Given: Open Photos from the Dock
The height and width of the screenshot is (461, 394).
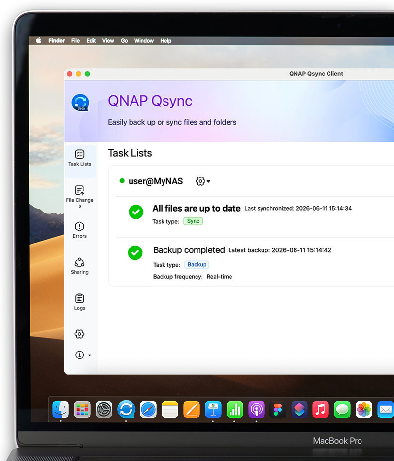Looking at the screenshot, I should point(364,409).
